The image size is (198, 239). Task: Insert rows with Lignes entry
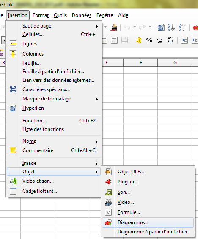[54, 44]
